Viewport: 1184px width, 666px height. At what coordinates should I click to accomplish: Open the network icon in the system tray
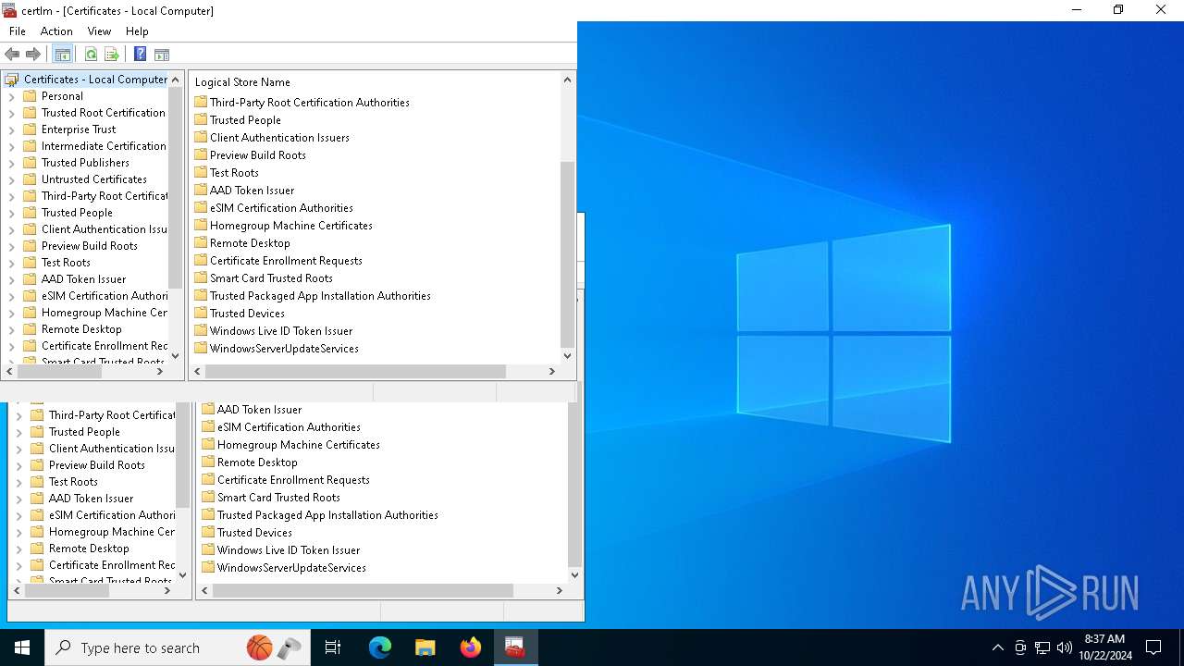1042,647
